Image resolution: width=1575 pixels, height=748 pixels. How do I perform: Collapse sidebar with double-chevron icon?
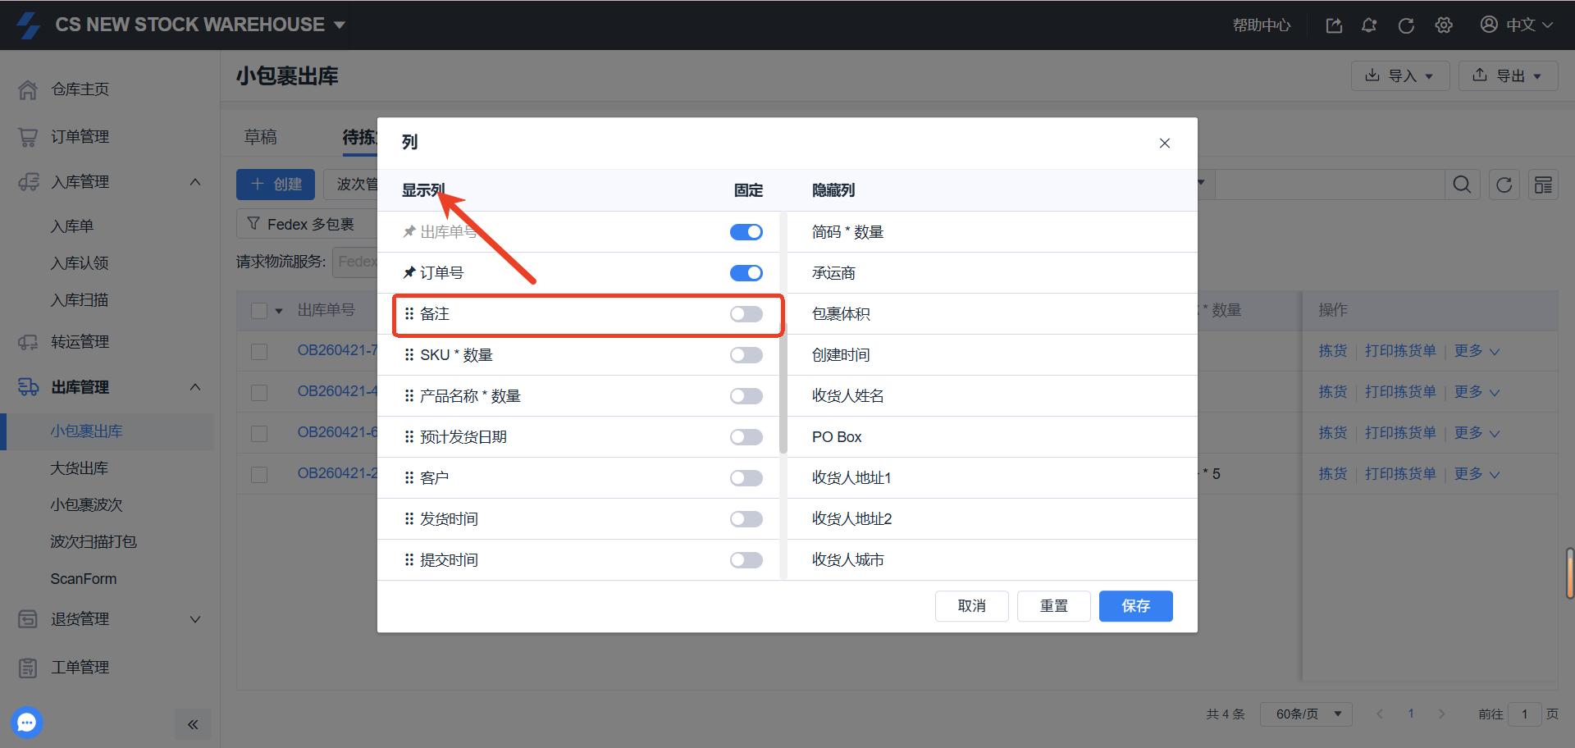(x=193, y=724)
